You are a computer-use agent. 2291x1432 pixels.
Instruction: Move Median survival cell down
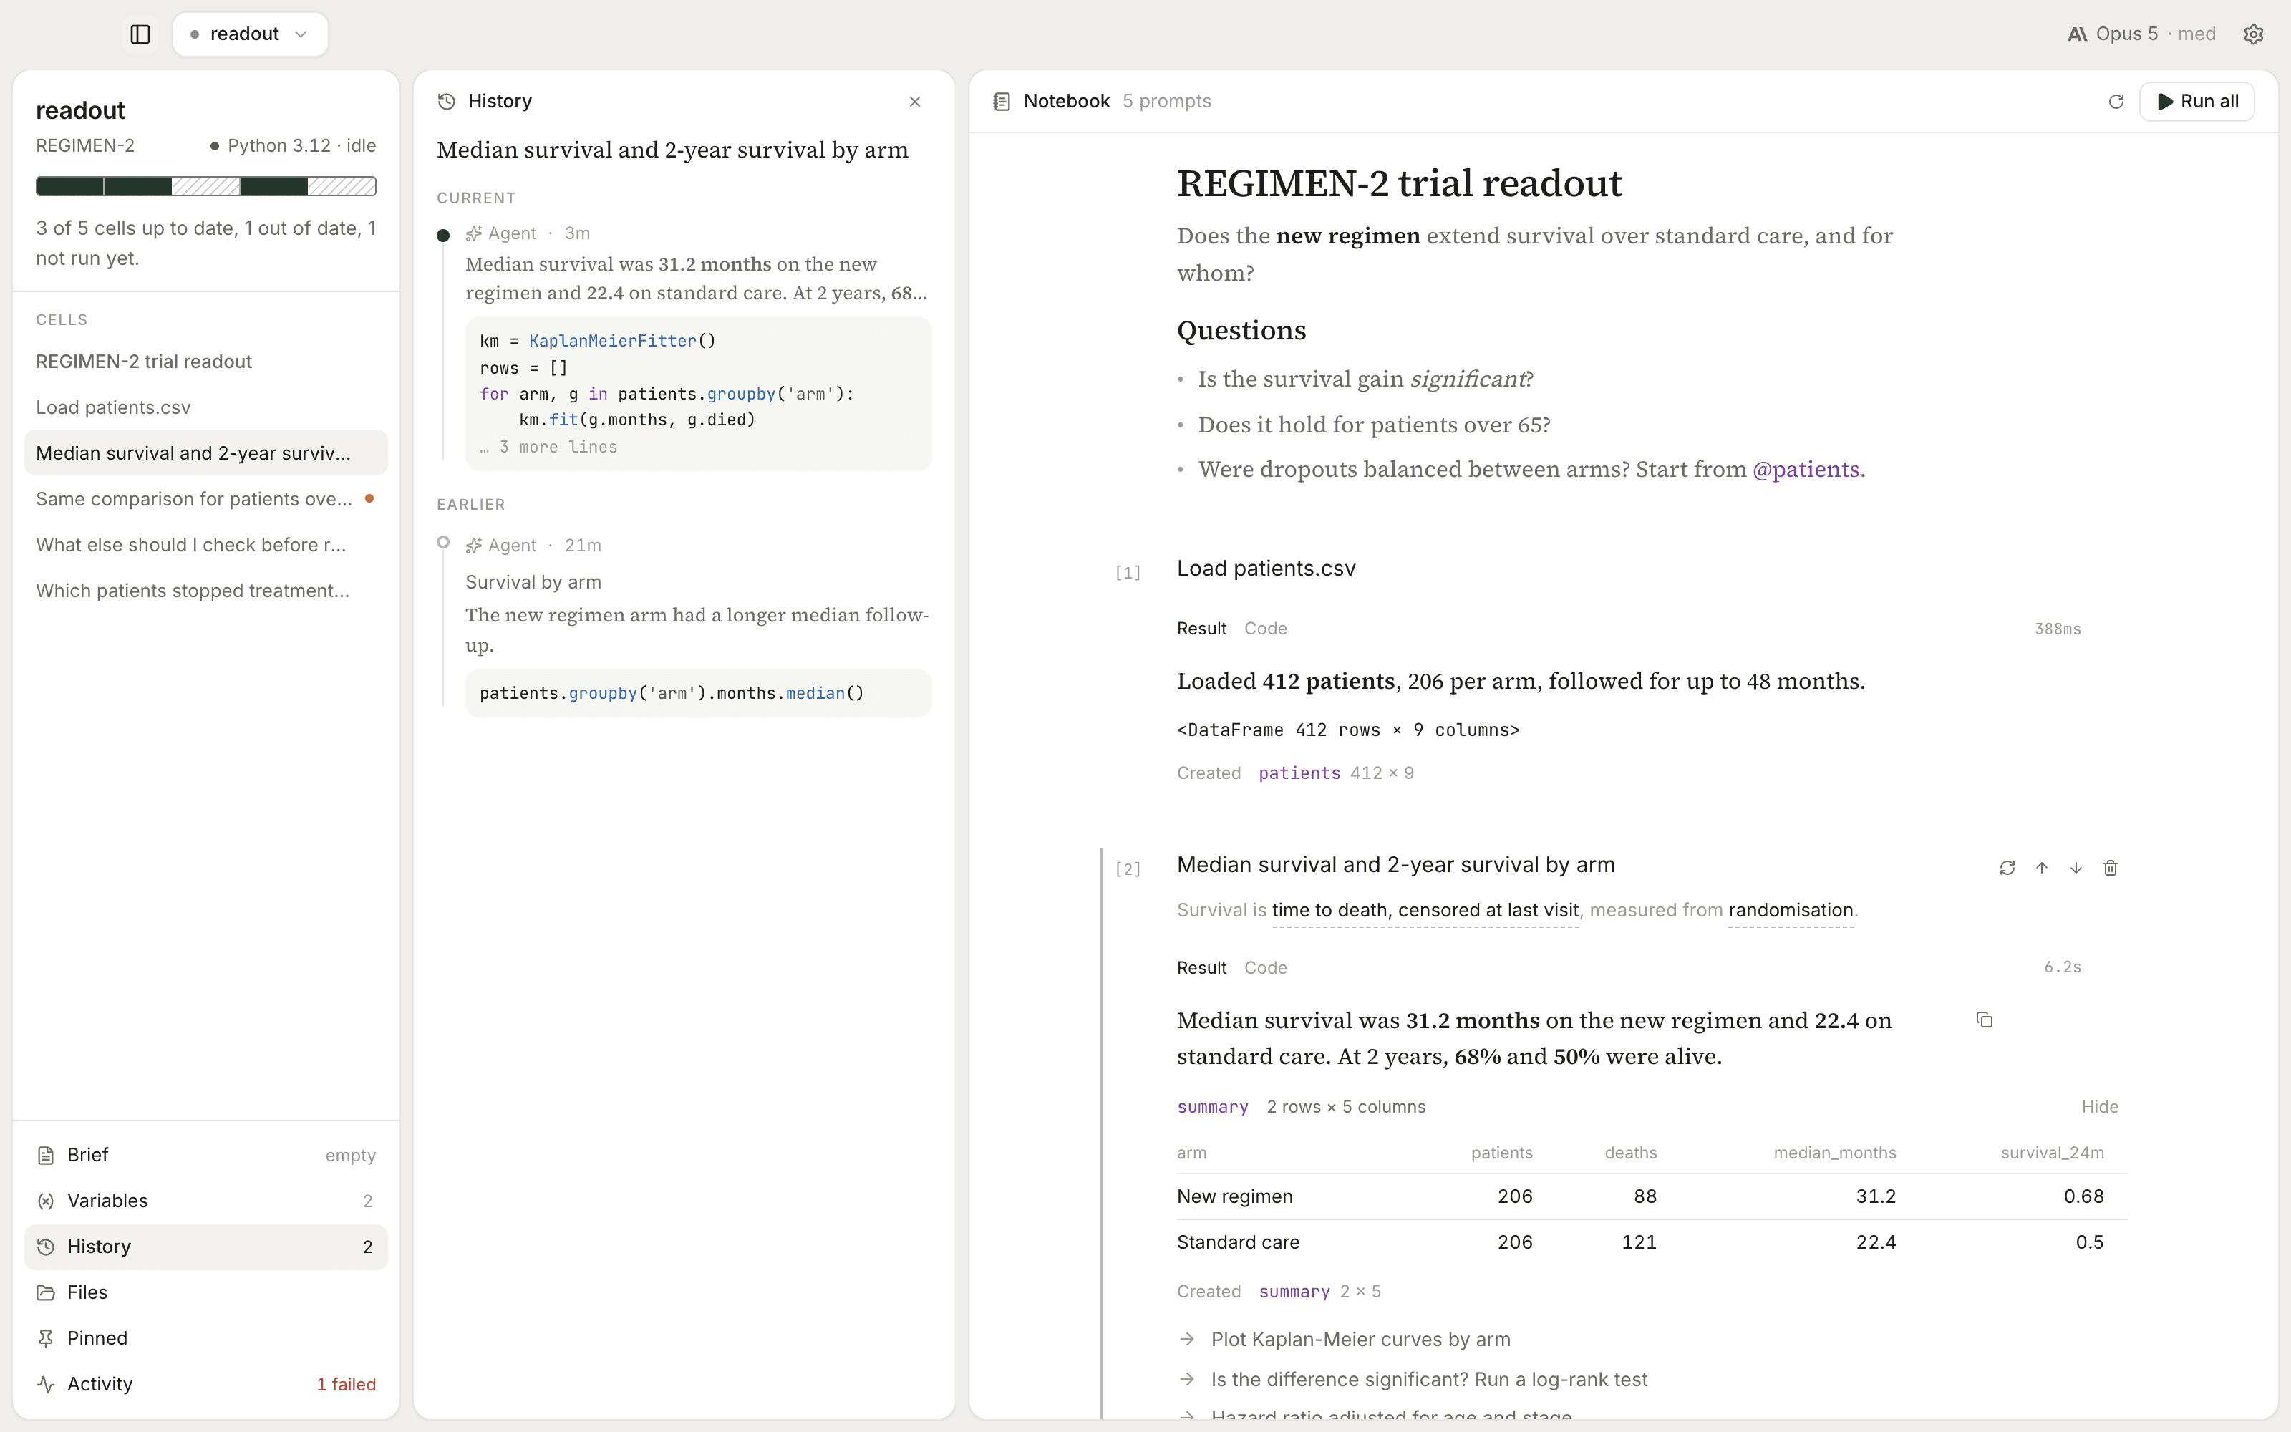click(2076, 869)
